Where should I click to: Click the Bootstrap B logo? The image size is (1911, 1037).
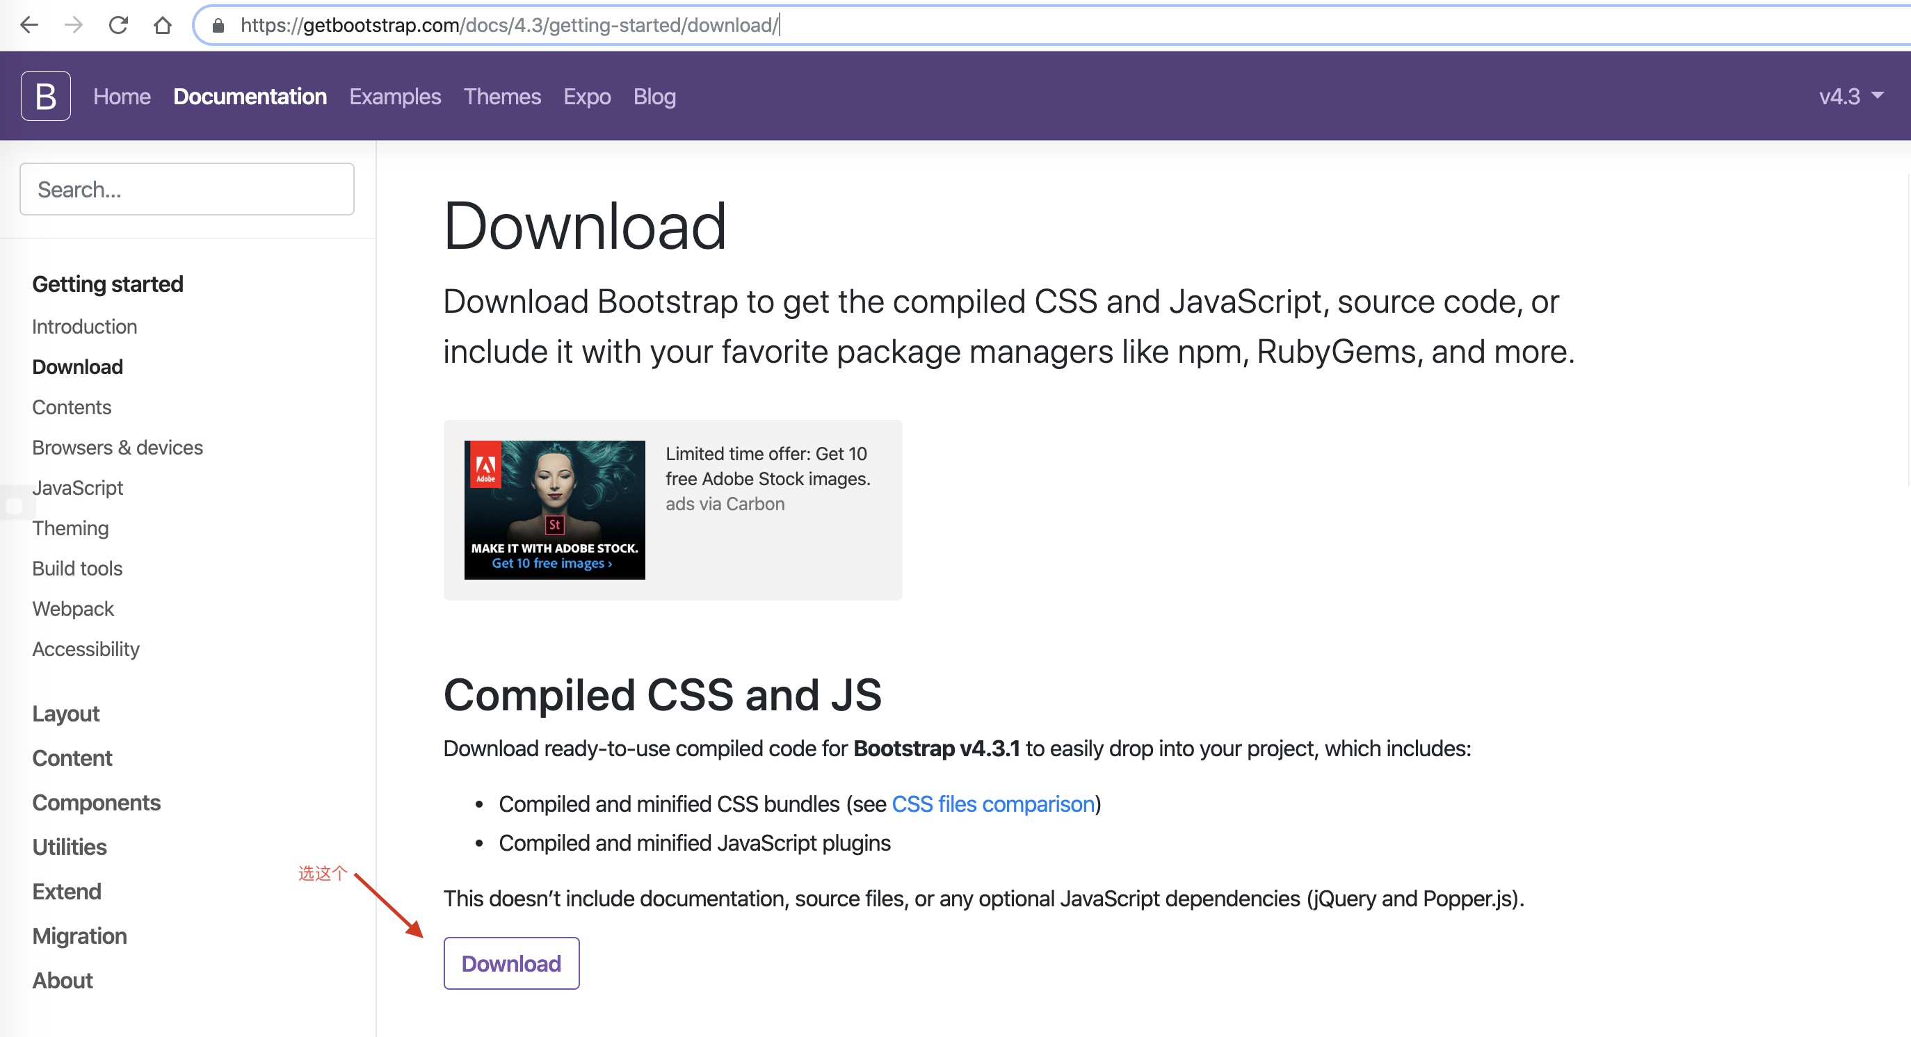click(x=46, y=97)
